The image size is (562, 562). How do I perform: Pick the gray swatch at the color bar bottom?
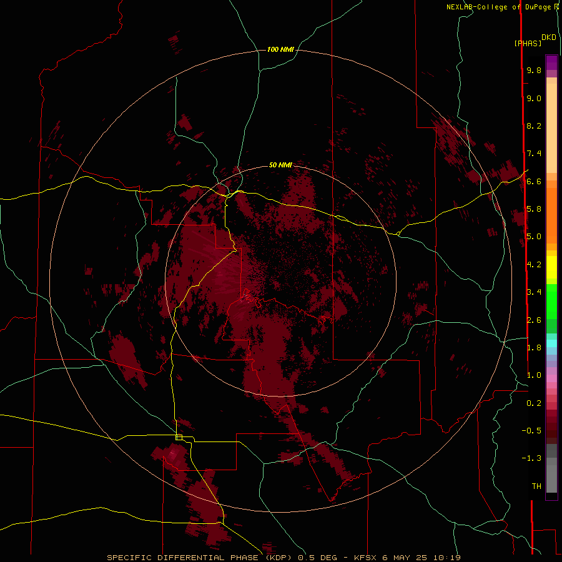point(551,479)
